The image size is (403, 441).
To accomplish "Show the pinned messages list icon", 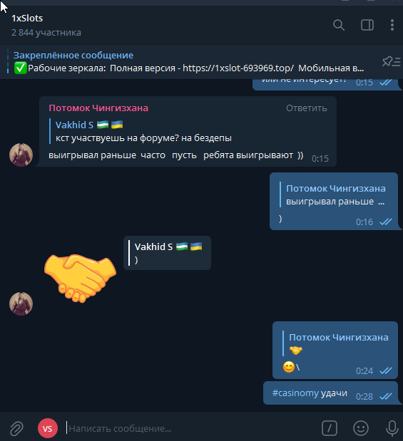I will [391, 61].
